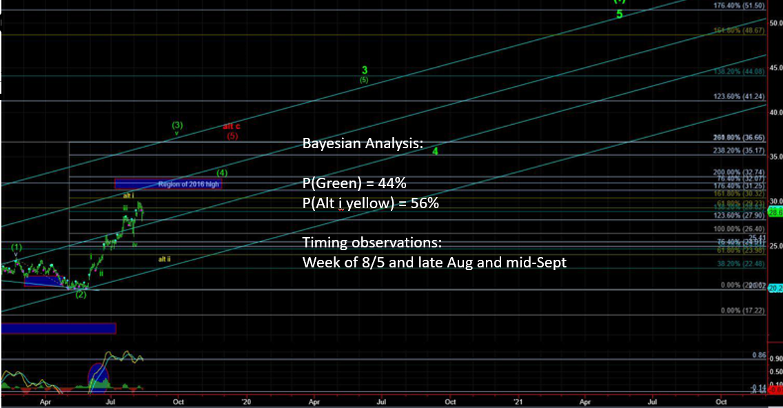
Task: Click the bright green 5 wave label
Action: tap(619, 14)
